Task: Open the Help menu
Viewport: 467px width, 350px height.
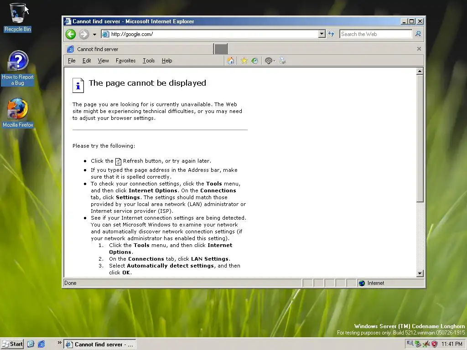Action: (167, 61)
